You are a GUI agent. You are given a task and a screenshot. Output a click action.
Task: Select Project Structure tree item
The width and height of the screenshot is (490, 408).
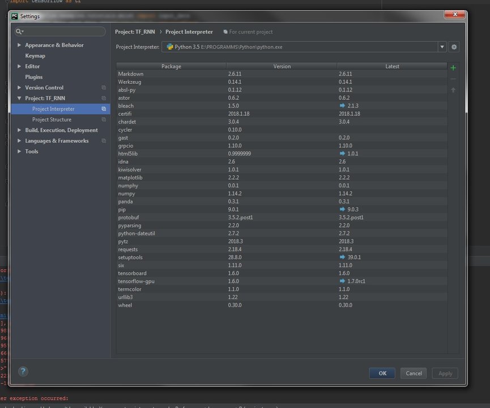61,120
